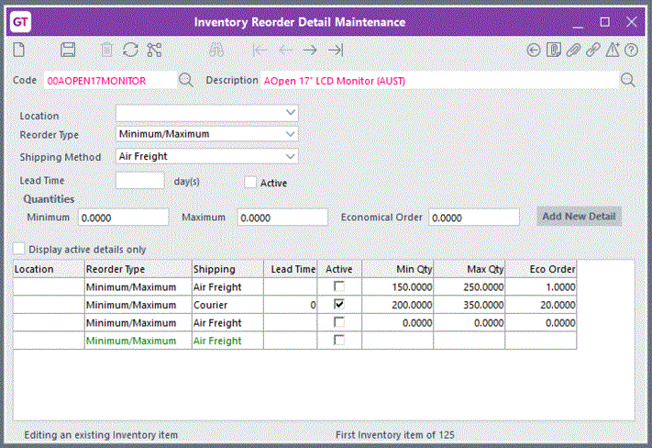Click the Save disk icon
The height and width of the screenshot is (448, 652).
pyautogui.click(x=68, y=50)
